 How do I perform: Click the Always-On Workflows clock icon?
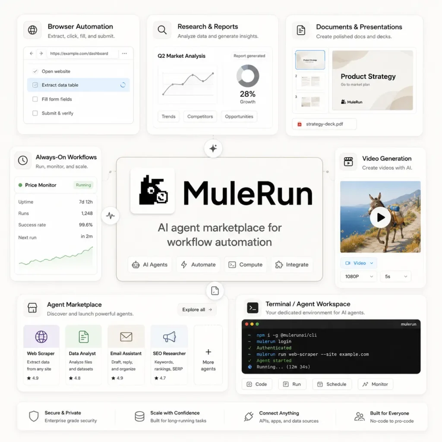pos(23,161)
